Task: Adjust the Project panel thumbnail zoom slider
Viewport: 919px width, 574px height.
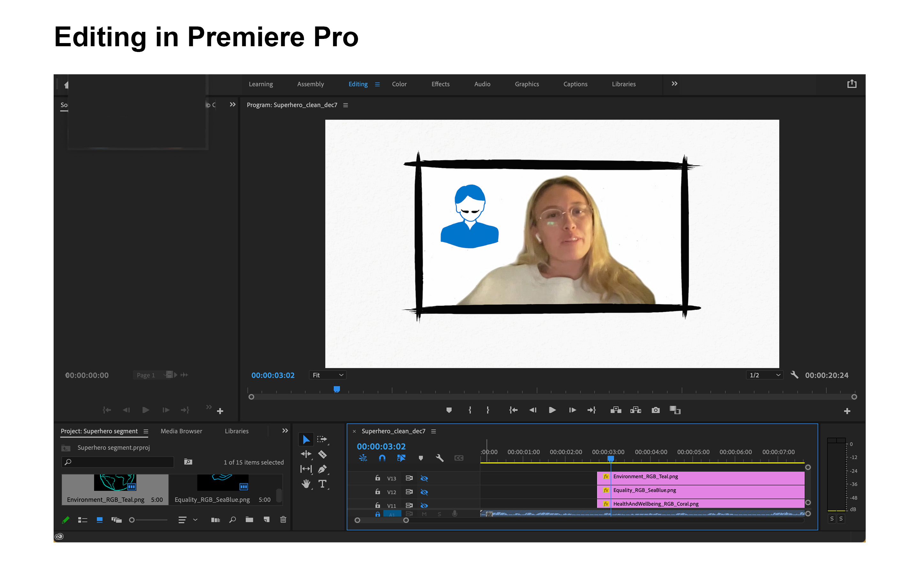Action: point(148,520)
